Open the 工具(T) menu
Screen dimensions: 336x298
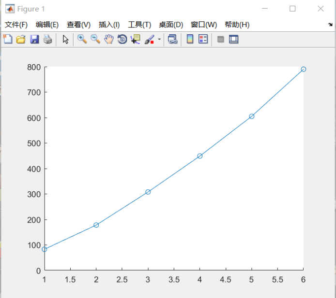click(x=139, y=25)
